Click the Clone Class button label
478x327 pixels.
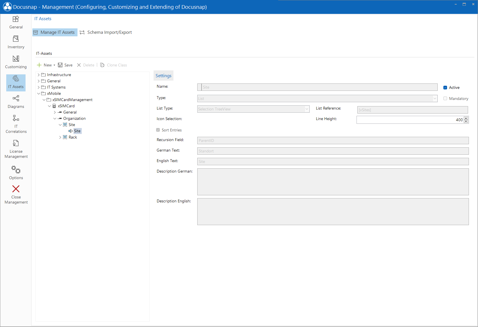(117, 65)
